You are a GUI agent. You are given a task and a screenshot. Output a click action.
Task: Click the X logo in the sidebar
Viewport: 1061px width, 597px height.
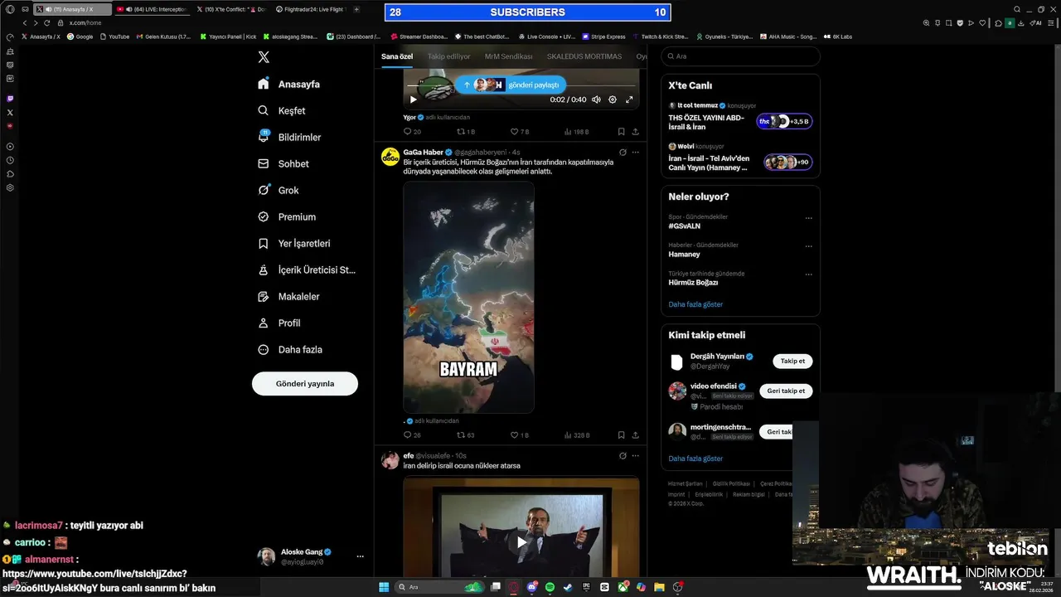264,57
